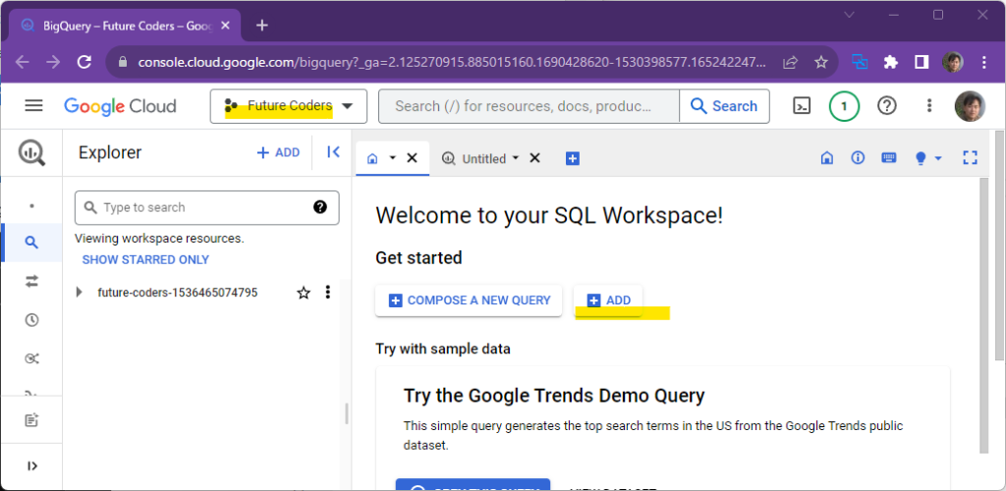Viewport: 1006px width, 491px height.
Task: Open keyboard shortcuts icon
Action: tap(889, 158)
